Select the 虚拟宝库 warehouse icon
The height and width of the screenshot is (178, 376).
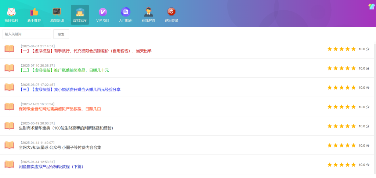tap(80, 12)
